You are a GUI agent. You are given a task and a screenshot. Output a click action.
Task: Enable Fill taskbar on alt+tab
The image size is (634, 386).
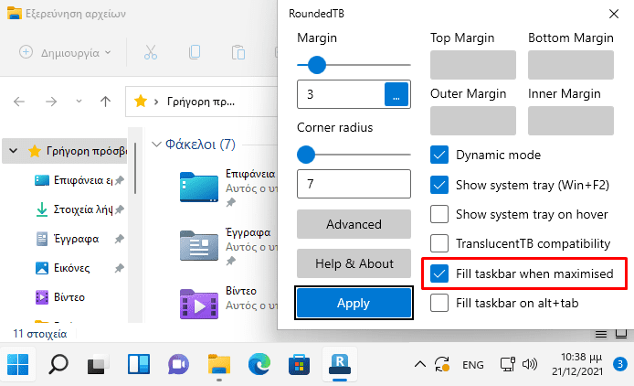[x=439, y=303]
